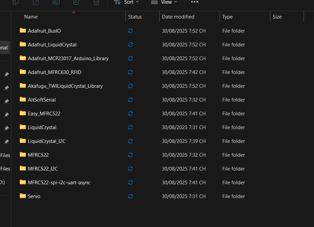The height and width of the screenshot is (227, 314).
Task: Sort by the Type column header
Action: click(227, 16)
